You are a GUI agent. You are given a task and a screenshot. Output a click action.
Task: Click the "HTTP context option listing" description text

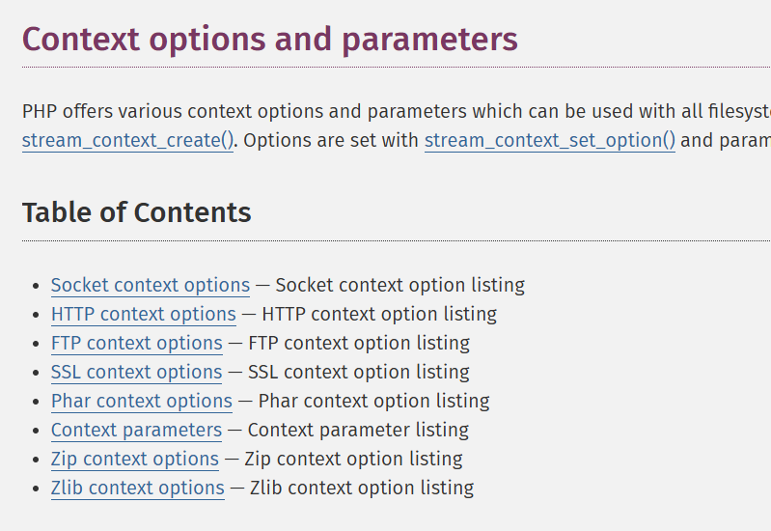click(x=379, y=314)
